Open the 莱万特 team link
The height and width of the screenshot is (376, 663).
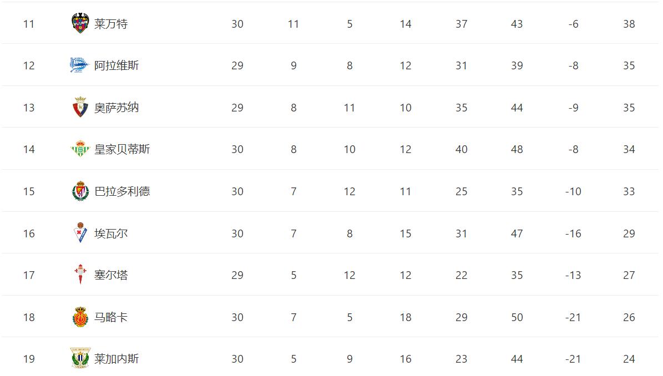[x=111, y=24]
